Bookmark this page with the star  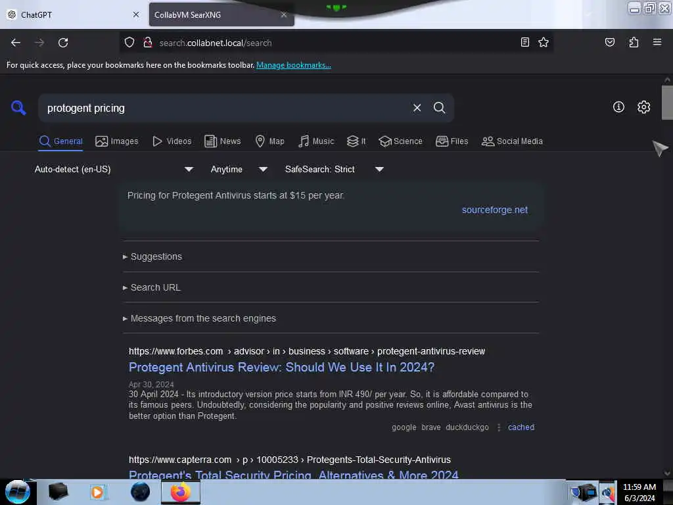coord(544,42)
